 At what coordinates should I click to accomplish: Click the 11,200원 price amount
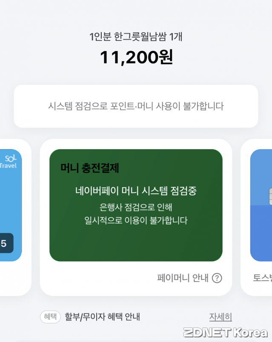pos(136,57)
